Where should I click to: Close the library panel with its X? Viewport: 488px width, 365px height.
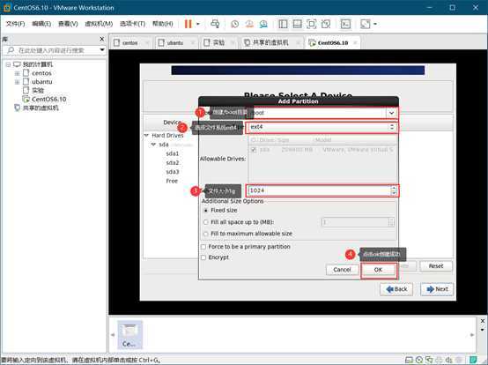pos(102,39)
